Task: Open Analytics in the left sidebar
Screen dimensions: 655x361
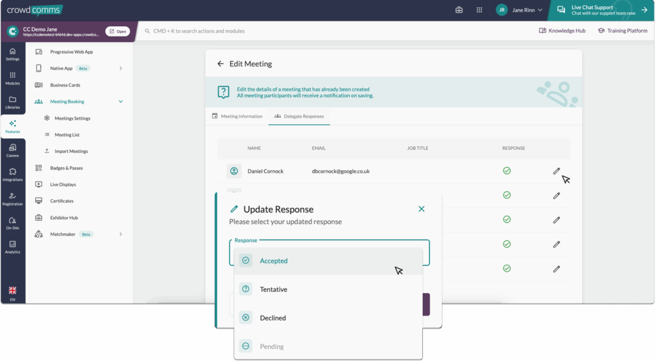Action: [x=12, y=246]
